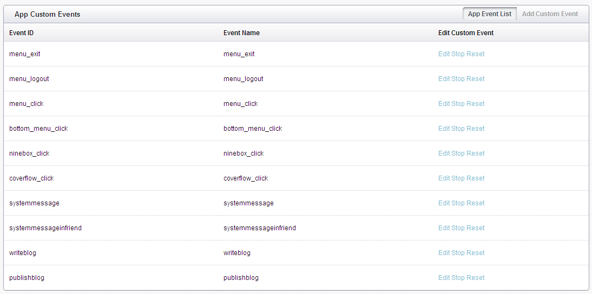Edit the menu_logout event
The width and height of the screenshot is (592, 294).
[x=444, y=79]
